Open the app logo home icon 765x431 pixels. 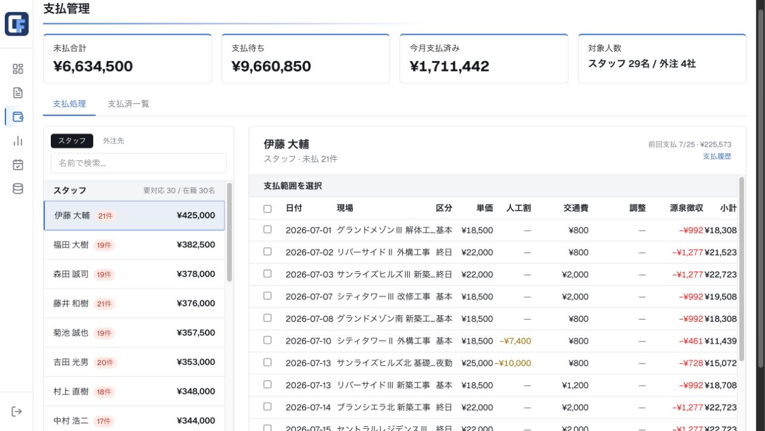[x=16, y=24]
